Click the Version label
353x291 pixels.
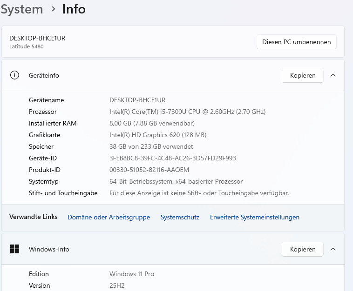pyautogui.click(x=40, y=285)
